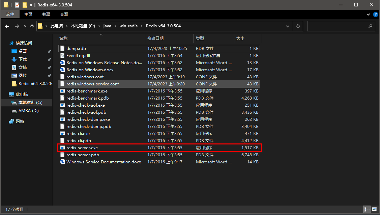Select the redis-benchmark.exe application icon
This screenshot has height=215, width=380.
[62, 91]
